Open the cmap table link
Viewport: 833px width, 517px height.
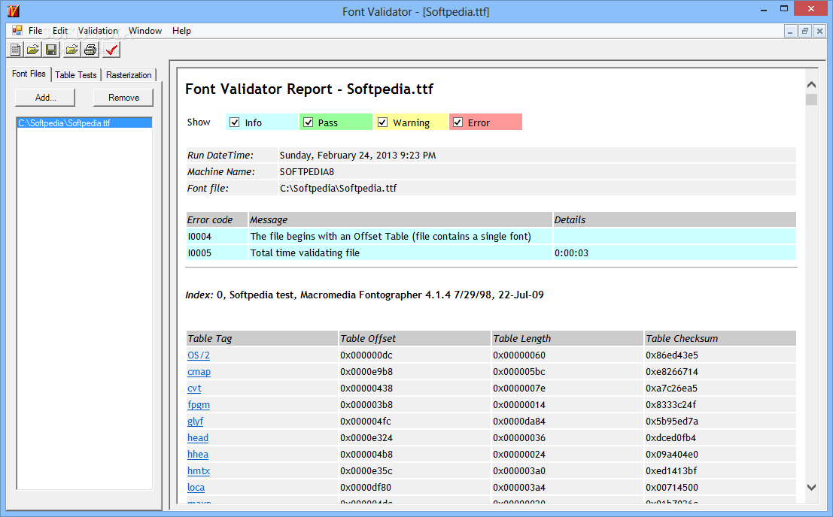tap(199, 372)
